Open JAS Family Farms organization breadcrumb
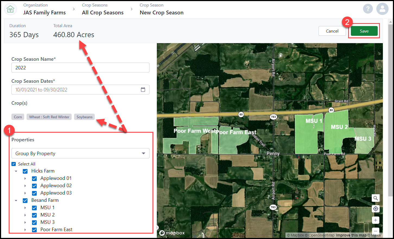 pos(45,12)
